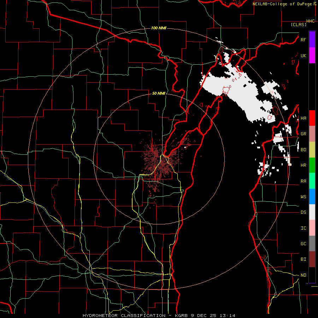Click the HA legend label

pyautogui.click(x=303, y=118)
